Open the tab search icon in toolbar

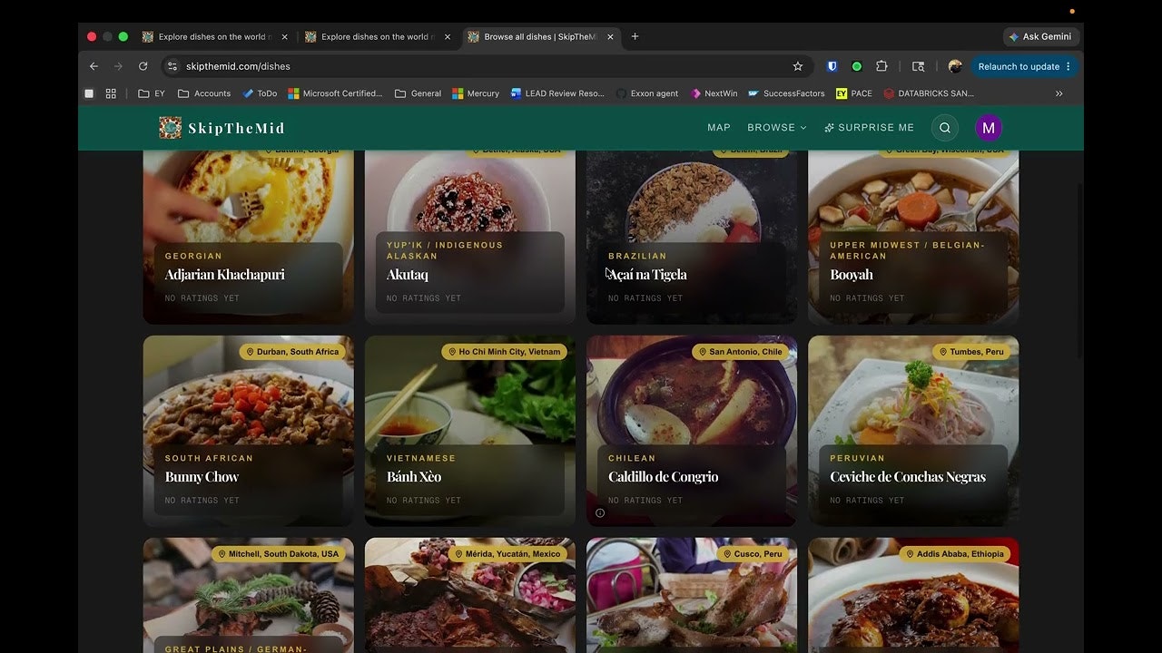pyautogui.click(x=918, y=66)
